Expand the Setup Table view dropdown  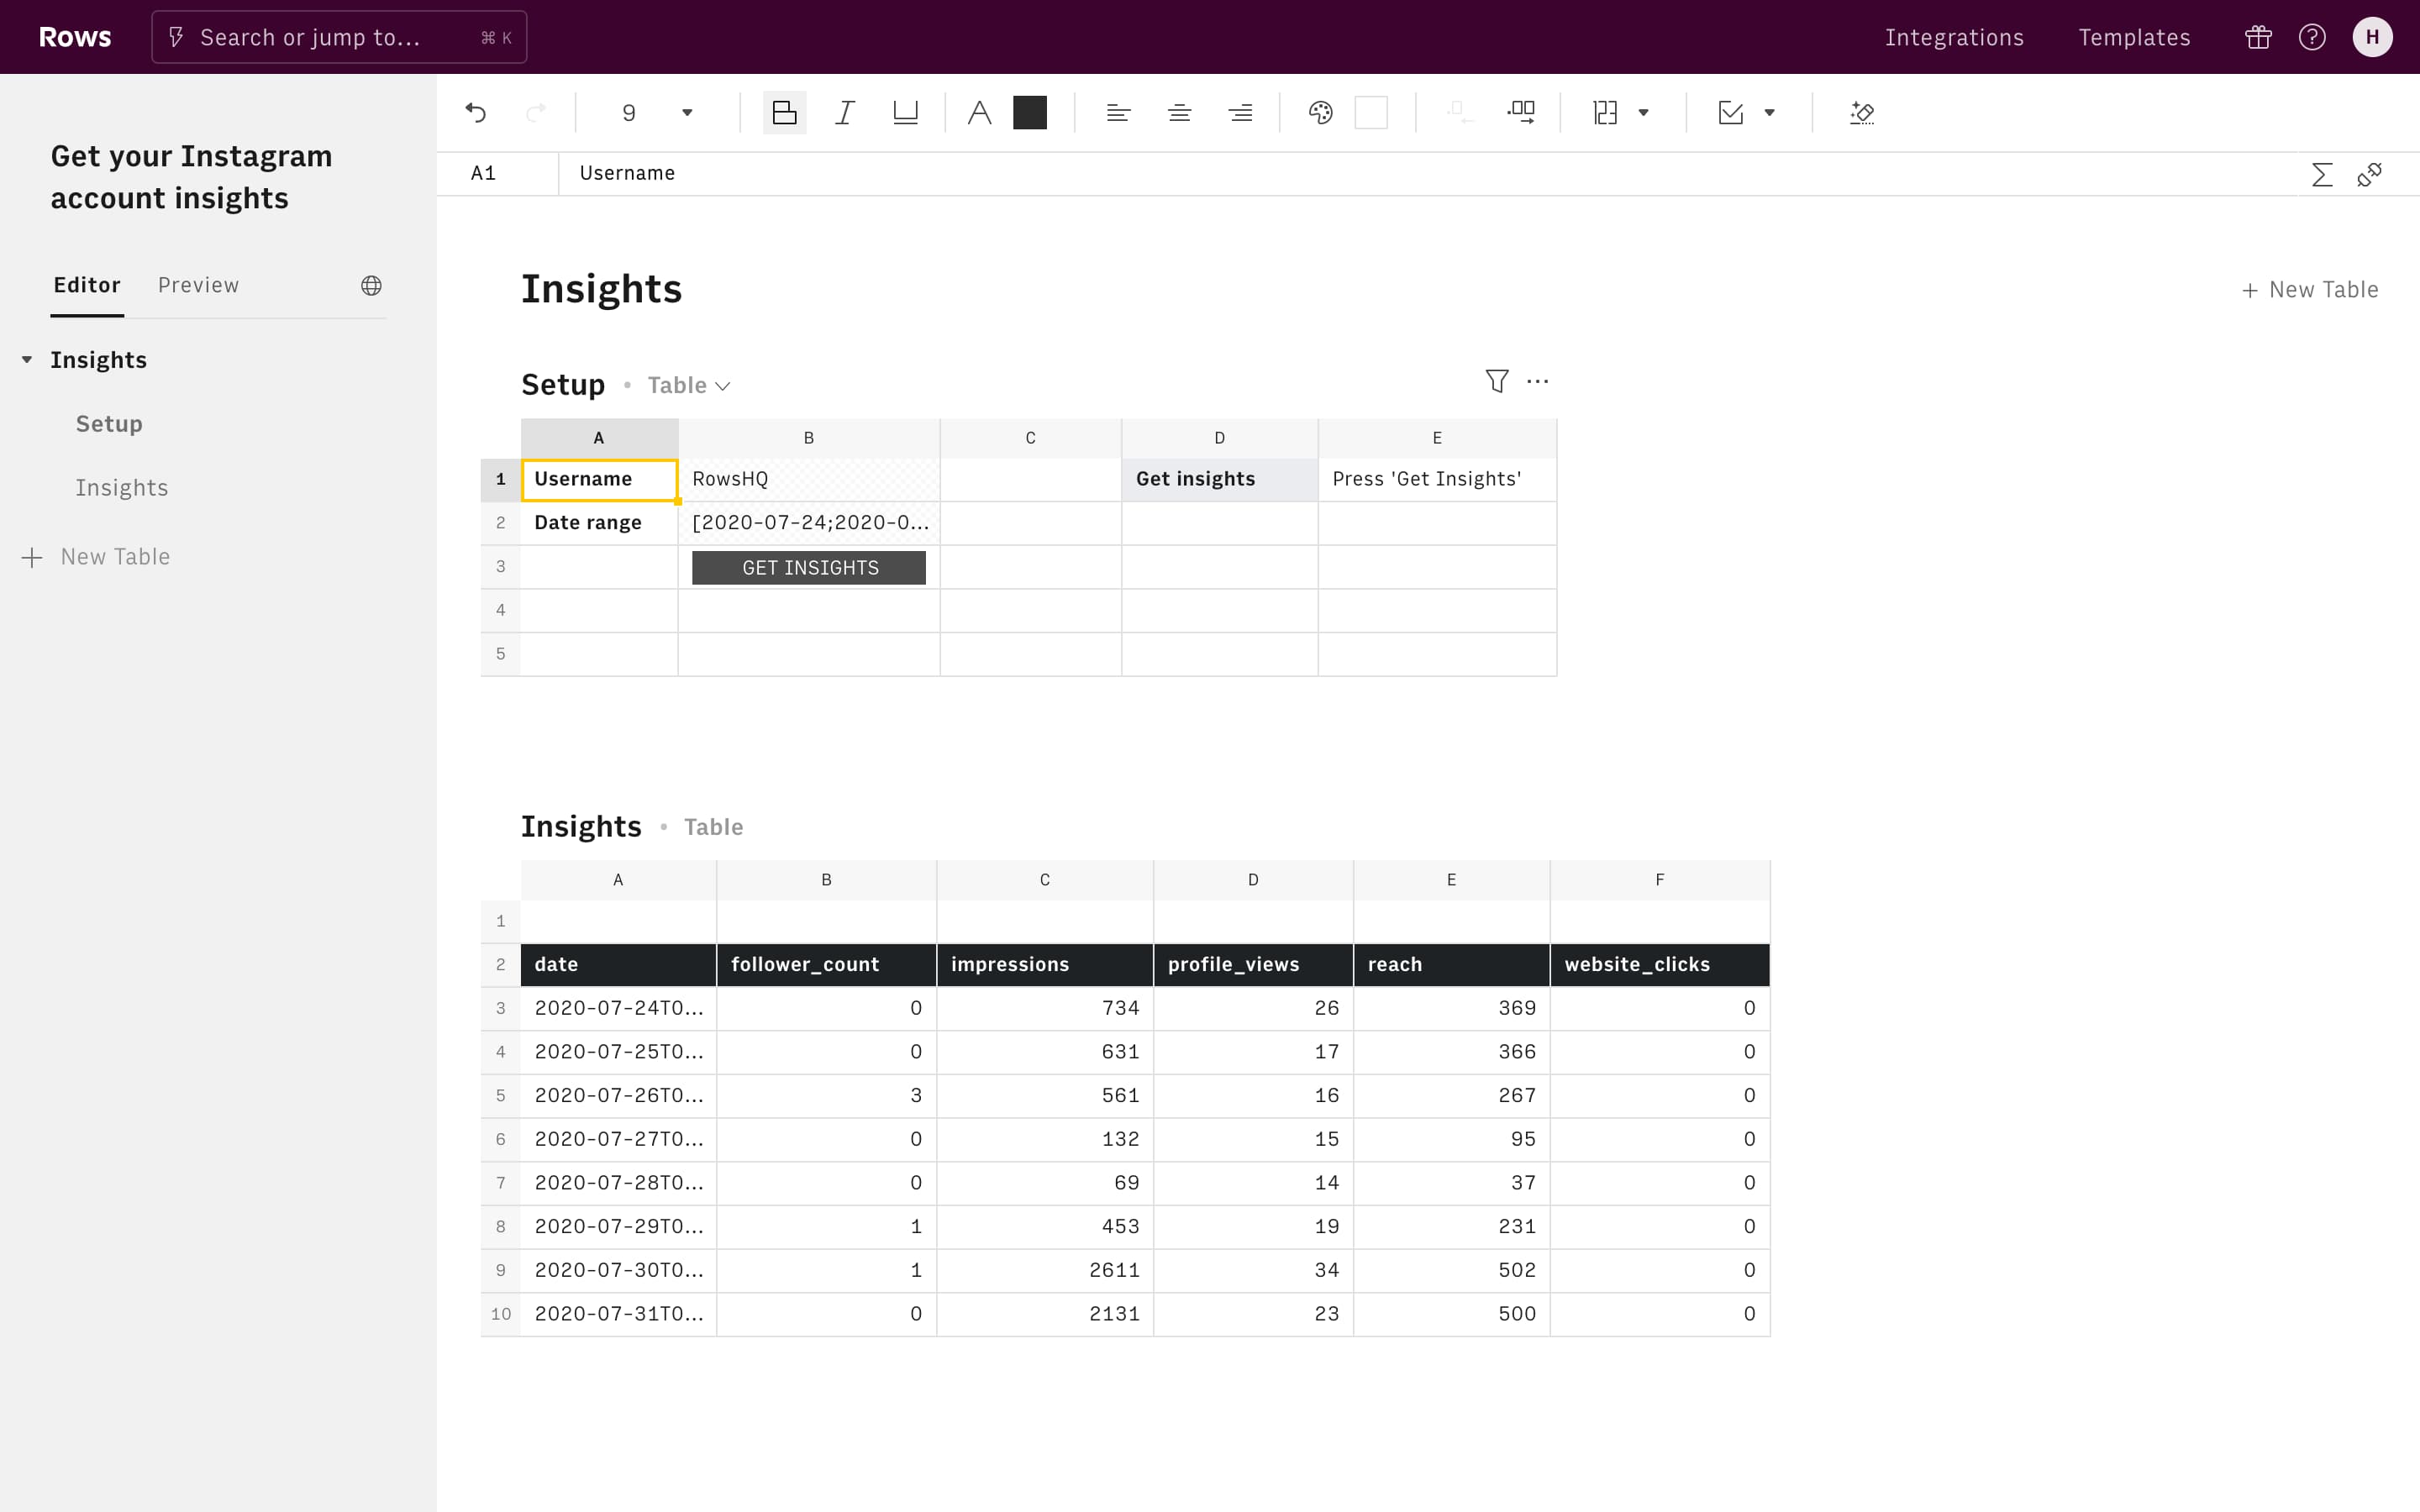(689, 386)
